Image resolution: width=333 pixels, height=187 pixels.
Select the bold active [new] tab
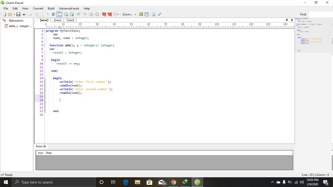pos(44,20)
